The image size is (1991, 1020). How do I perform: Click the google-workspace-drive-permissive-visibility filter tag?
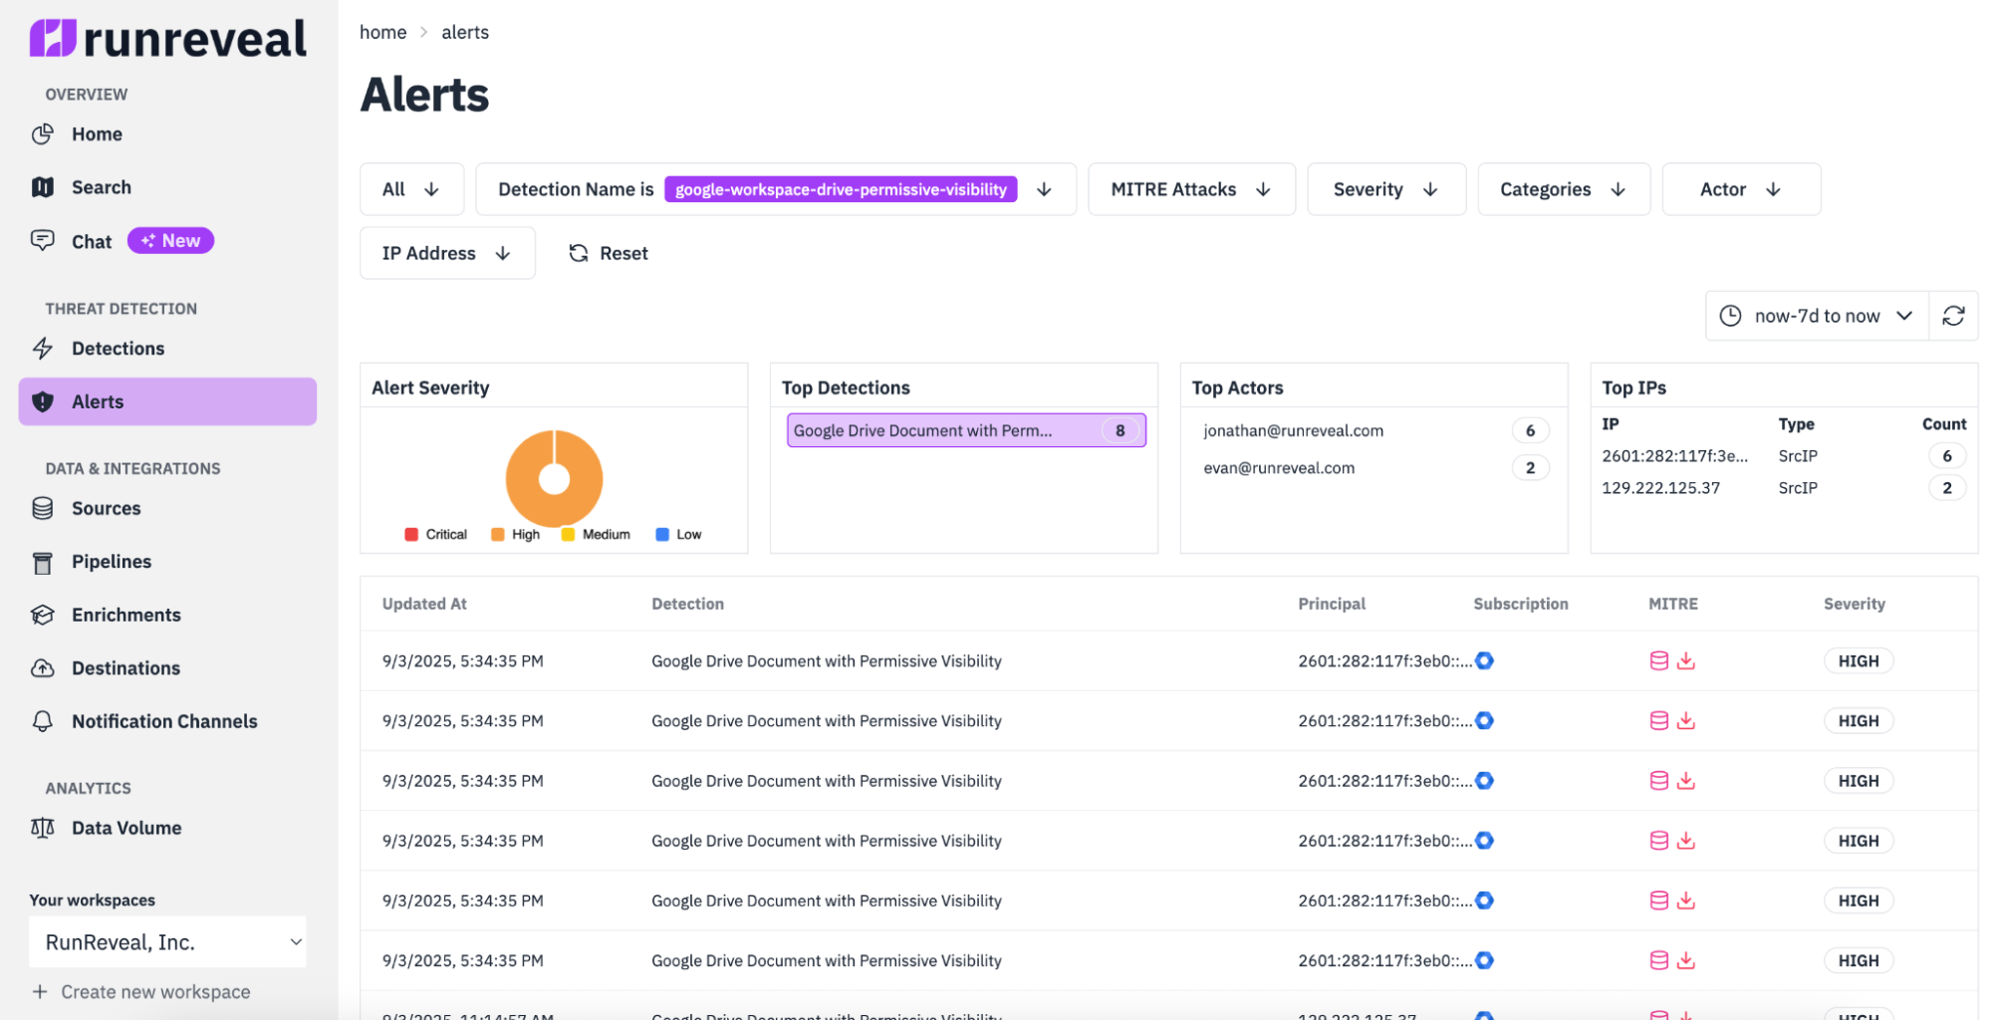841,189
